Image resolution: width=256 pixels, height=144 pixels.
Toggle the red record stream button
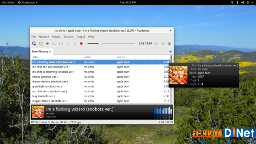(x=81, y=44)
